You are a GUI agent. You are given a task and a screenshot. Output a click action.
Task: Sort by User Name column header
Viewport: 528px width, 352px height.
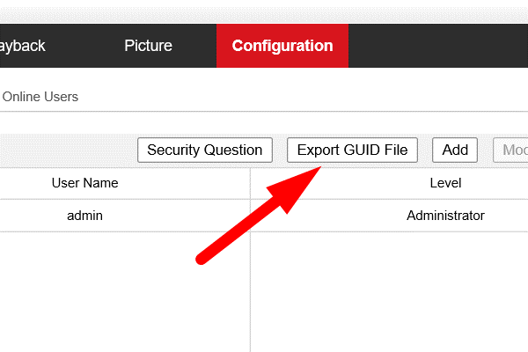click(84, 183)
